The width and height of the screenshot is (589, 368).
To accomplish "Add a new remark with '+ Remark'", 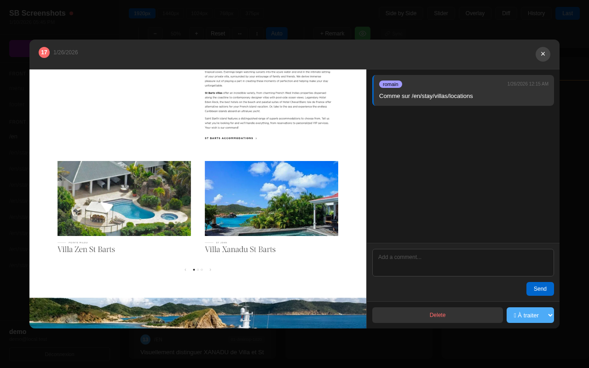I will pyautogui.click(x=332, y=34).
